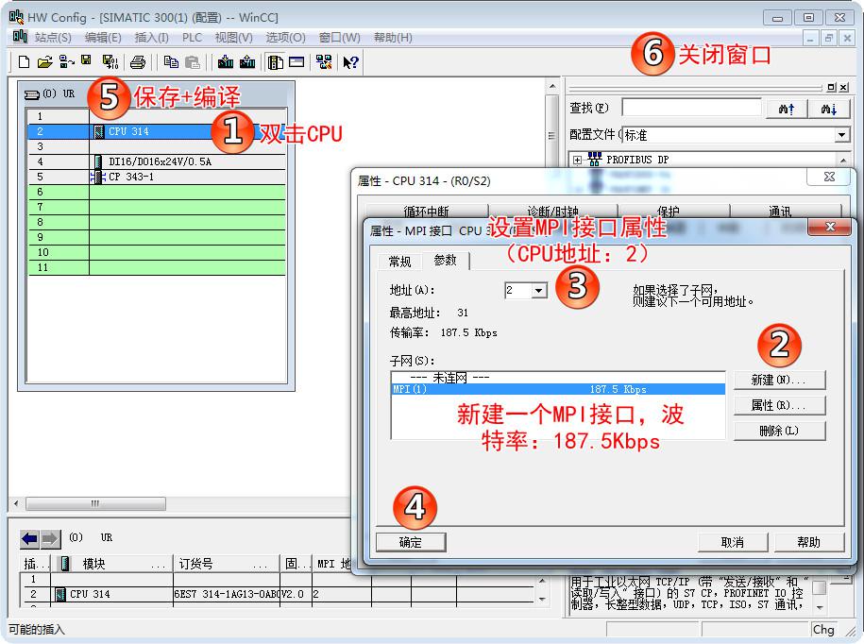Click the 查找(F) search input field
864x644 pixels.
tap(691, 108)
